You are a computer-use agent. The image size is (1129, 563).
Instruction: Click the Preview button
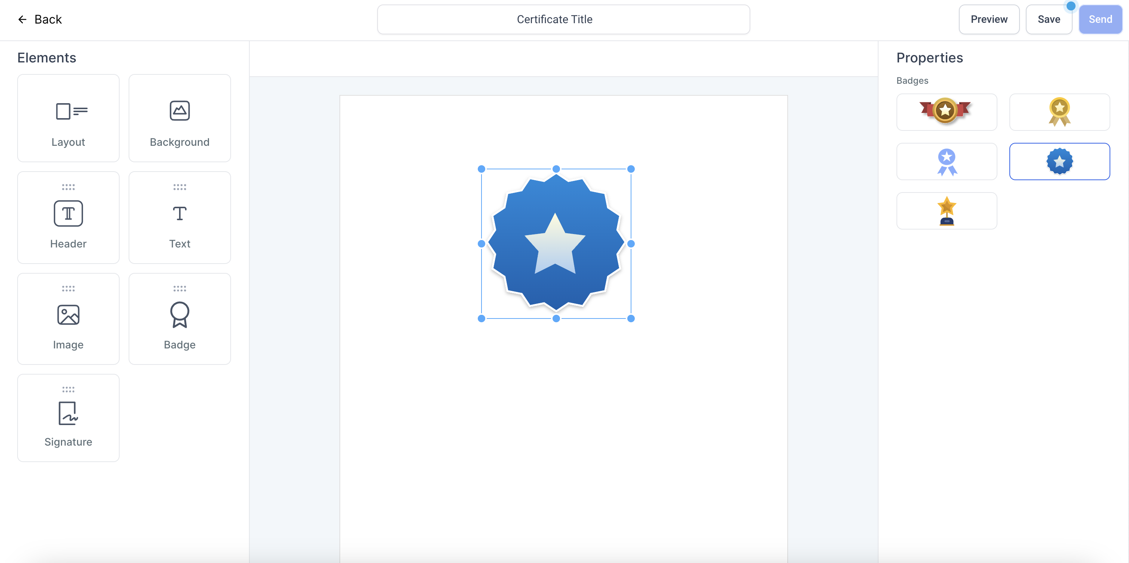click(988, 19)
